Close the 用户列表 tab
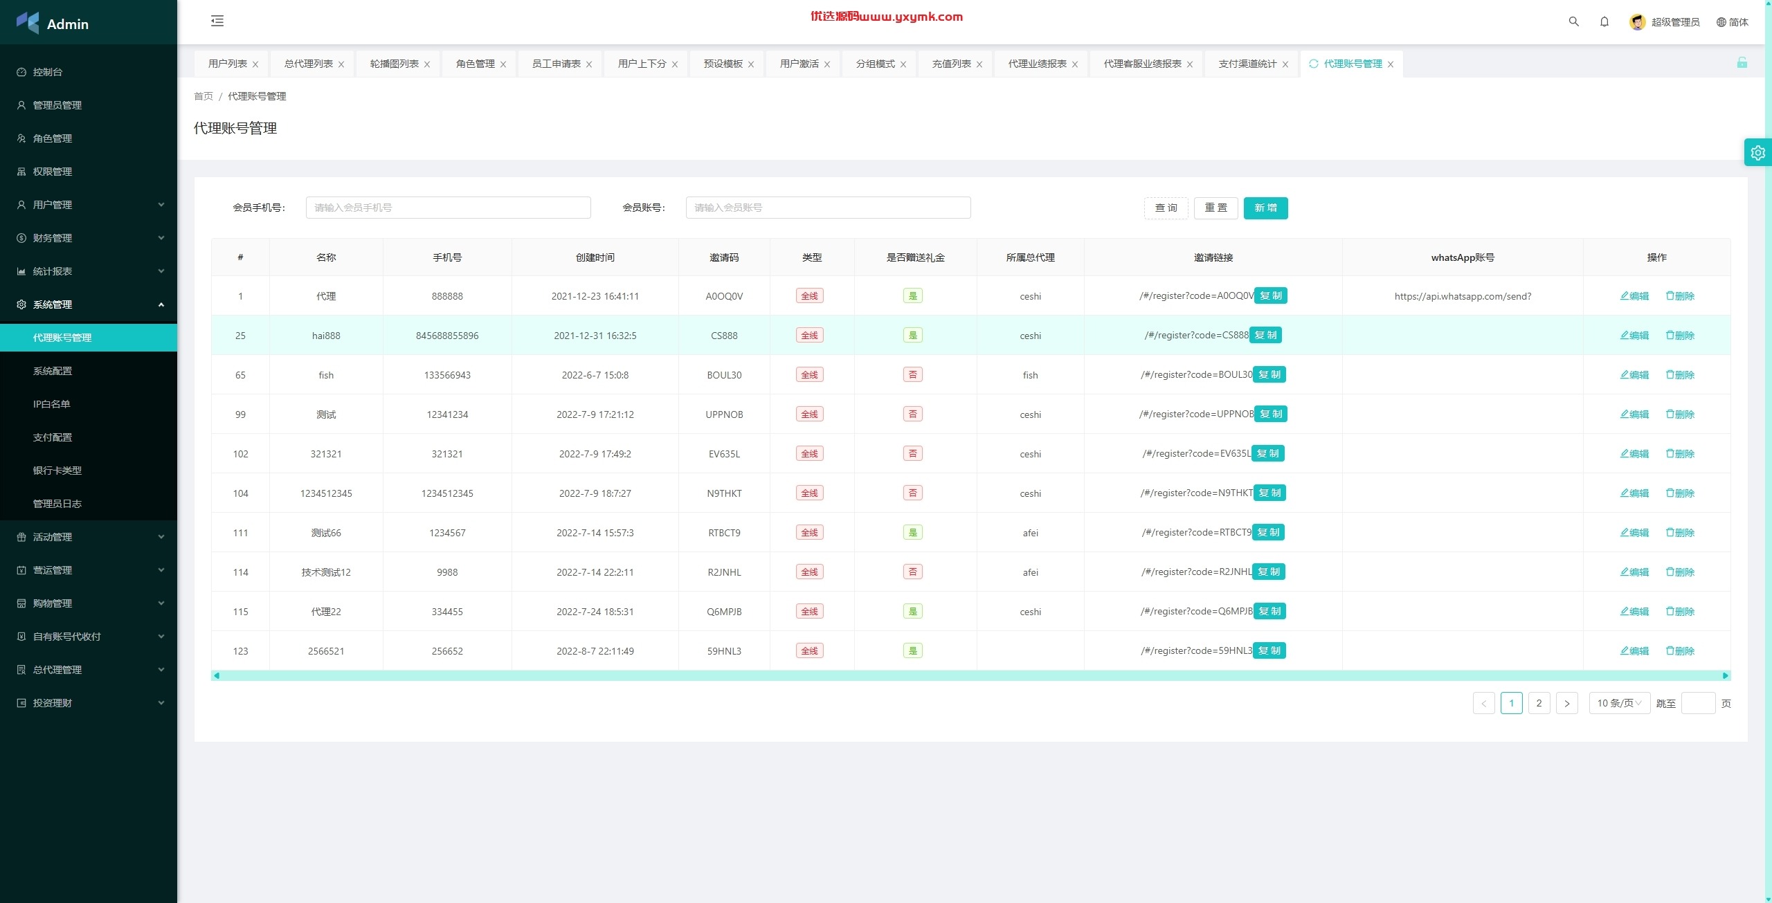This screenshot has height=903, width=1772. click(x=255, y=64)
